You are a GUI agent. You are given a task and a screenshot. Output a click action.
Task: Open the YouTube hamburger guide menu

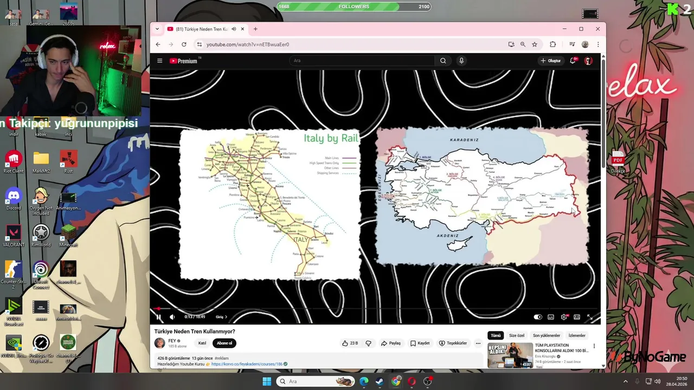pos(159,61)
